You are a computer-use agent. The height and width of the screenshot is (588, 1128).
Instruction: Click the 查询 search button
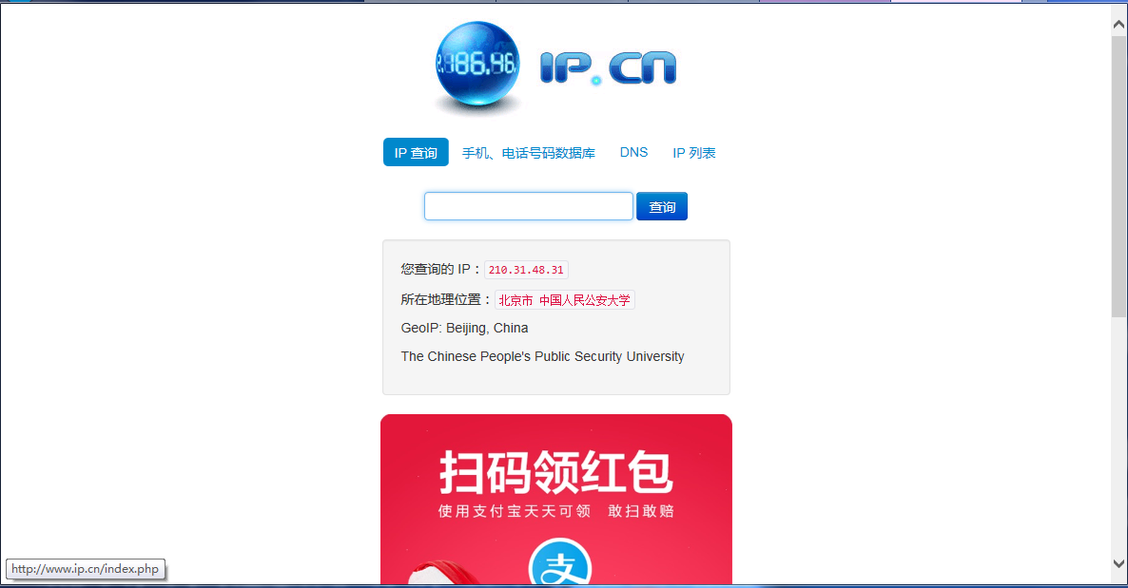(x=662, y=206)
